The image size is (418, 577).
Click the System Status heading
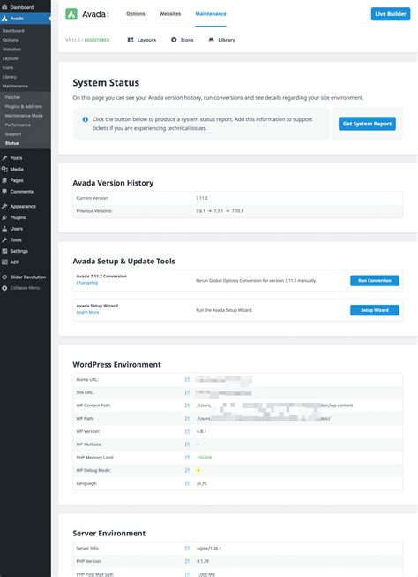[106, 83]
